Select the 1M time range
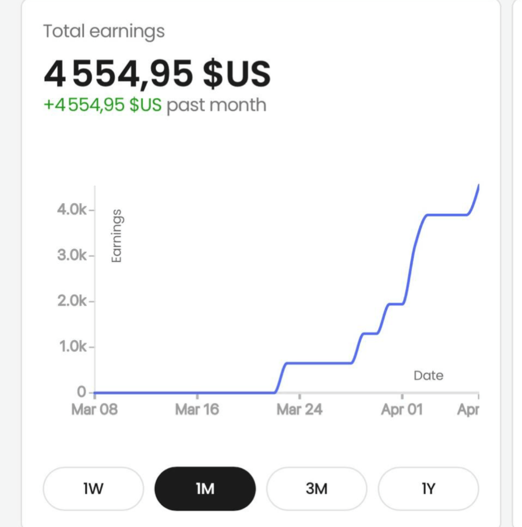The height and width of the screenshot is (527, 522). pyautogui.click(x=205, y=489)
